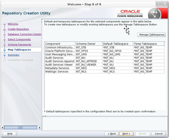The width and height of the screenshot is (171, 139).
Task: Click the Map Tablespaces step marker icon
Action: [5, 50]
